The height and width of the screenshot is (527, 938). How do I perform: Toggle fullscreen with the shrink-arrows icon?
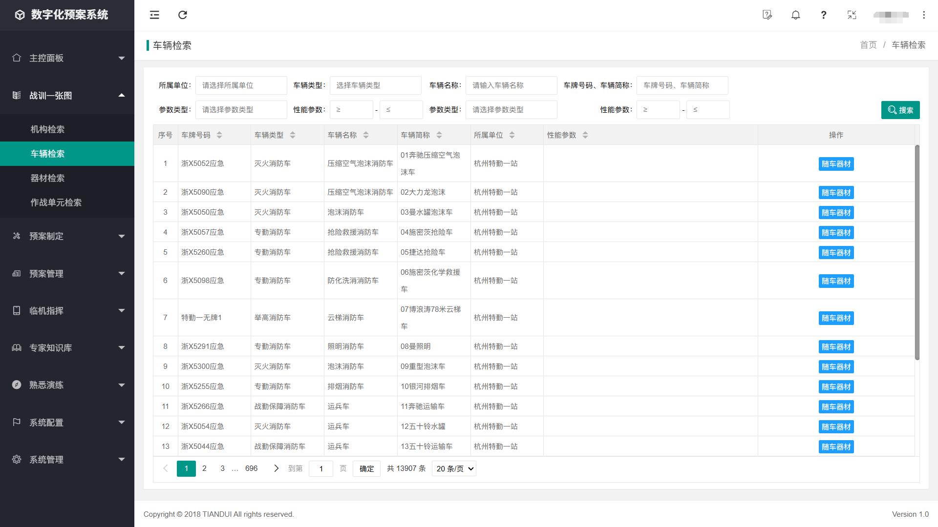852,15
